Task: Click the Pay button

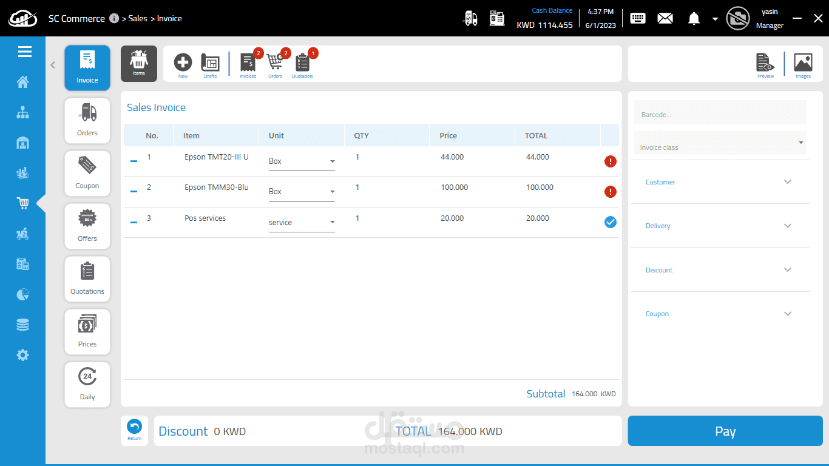Action: 725,431
